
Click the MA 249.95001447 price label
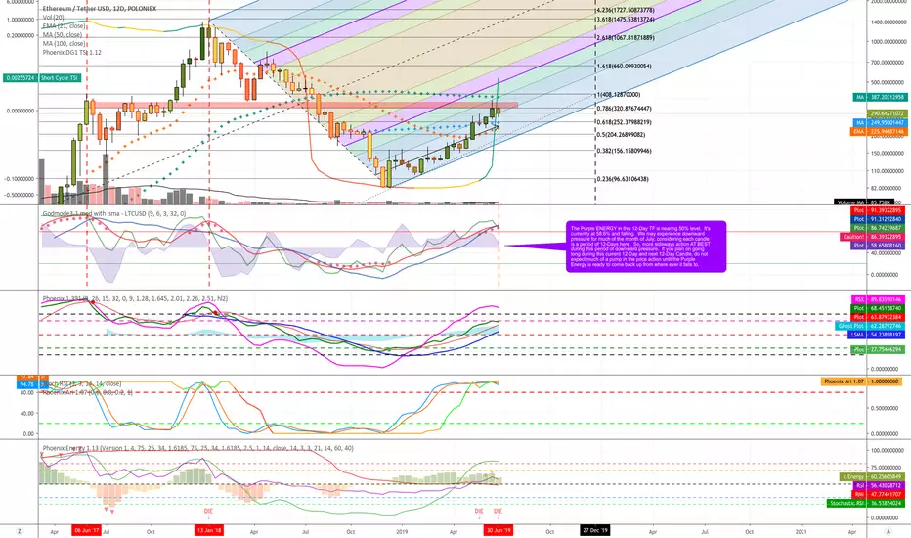[x=879, y=123]
